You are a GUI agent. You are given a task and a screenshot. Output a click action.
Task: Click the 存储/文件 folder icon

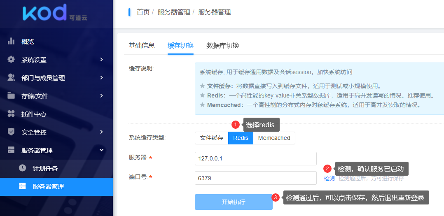tap(11, 96)
